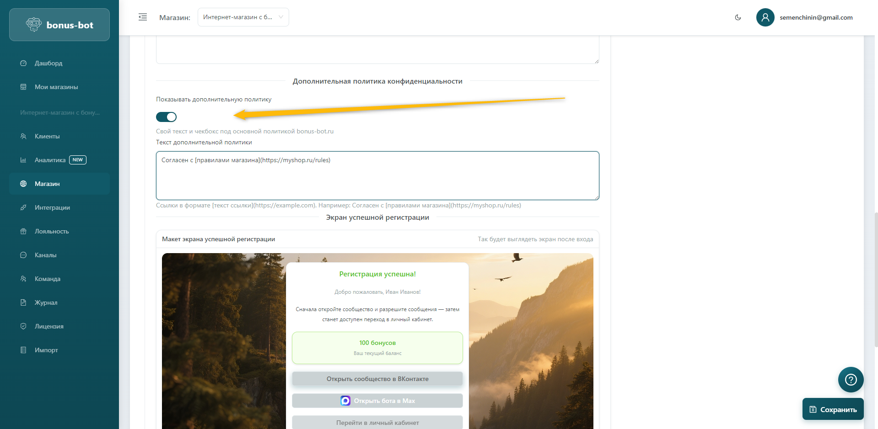
Task: Click the Лояльность gift icon
Action: pos(23,231)
